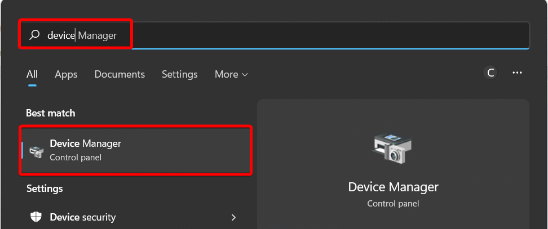Click the Best match section heading
This screenshot has width=548, height=229.
point(51,113)
